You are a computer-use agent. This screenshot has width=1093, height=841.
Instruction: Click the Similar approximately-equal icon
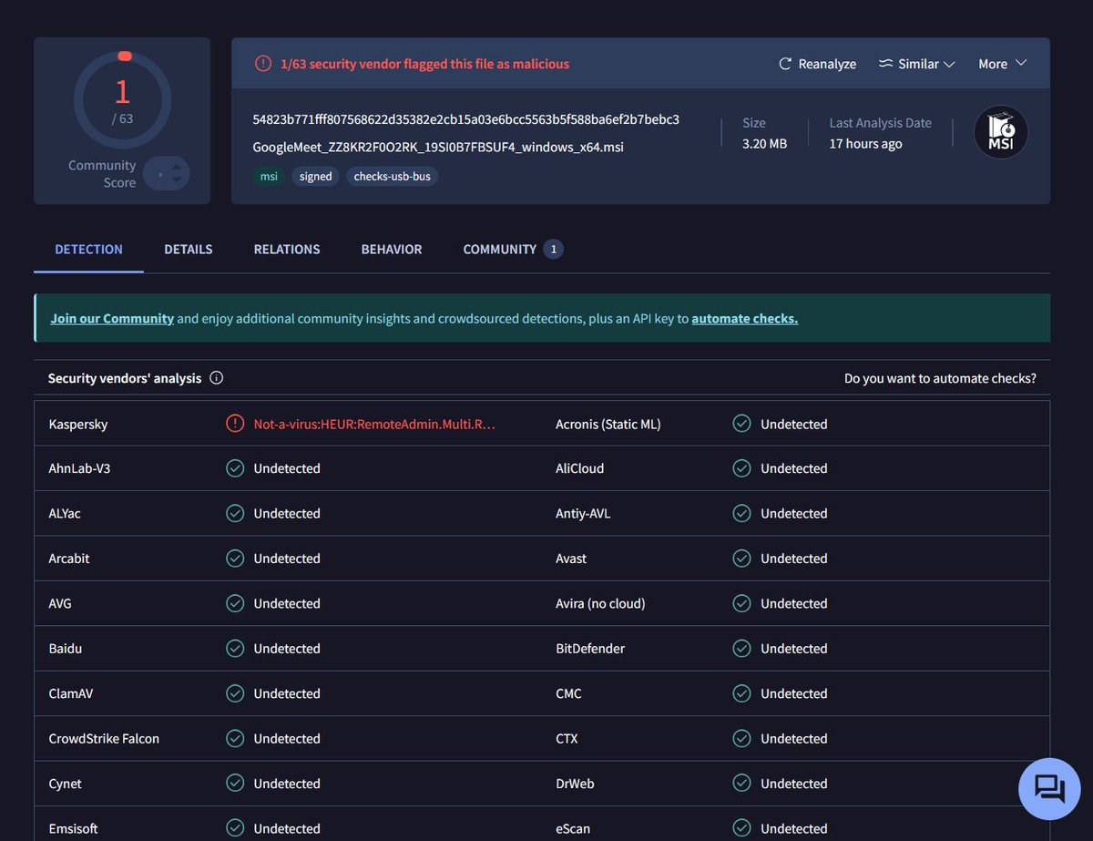885,64
